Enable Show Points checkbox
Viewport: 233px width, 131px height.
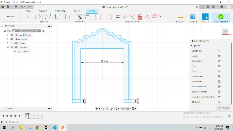tap(219, 82)
